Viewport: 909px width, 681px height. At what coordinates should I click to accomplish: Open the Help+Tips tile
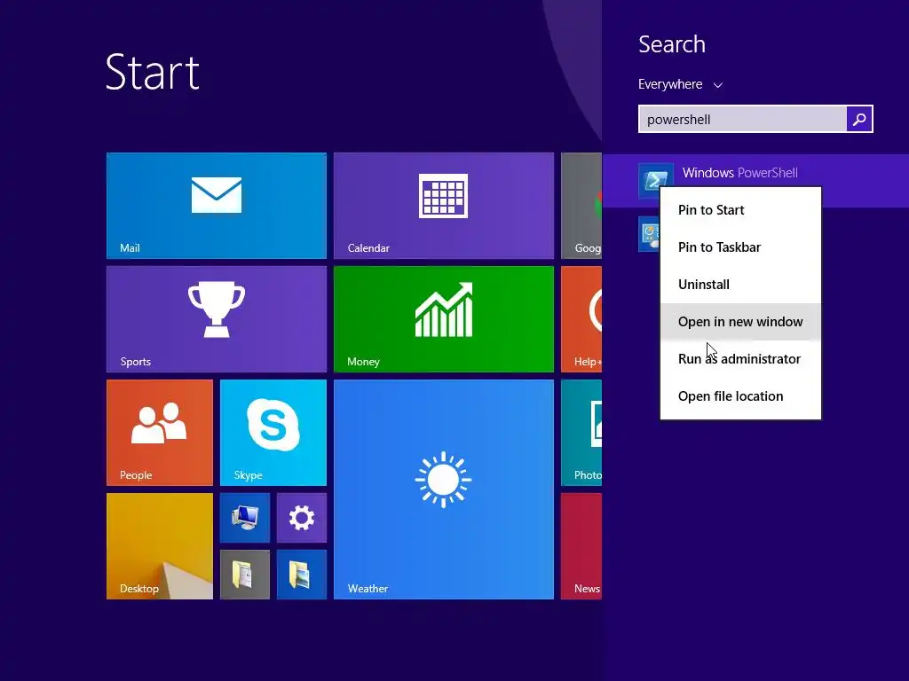point(581,319)
